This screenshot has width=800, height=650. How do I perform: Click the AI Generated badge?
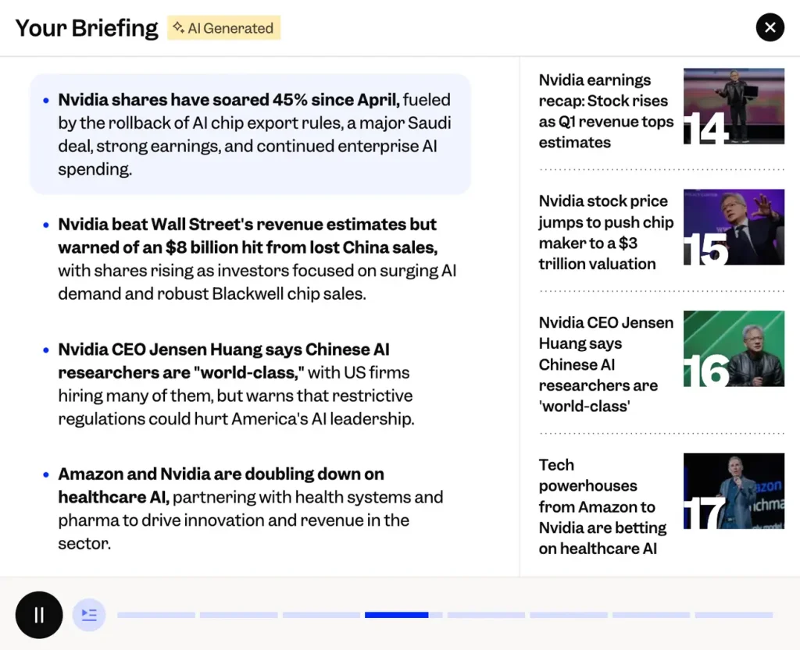coord(223,28)
